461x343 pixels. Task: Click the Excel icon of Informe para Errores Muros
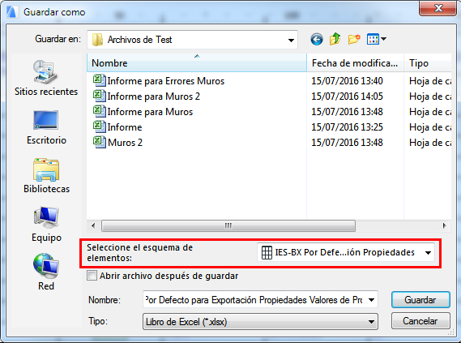[99, 80]
